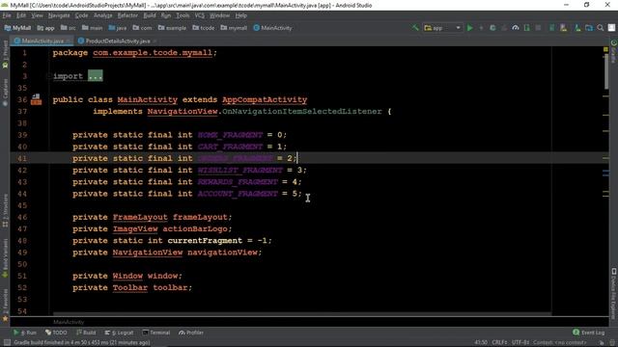Click the editor horizontal scrollbar
Screen dimensions: 618x347
(301, 314)
